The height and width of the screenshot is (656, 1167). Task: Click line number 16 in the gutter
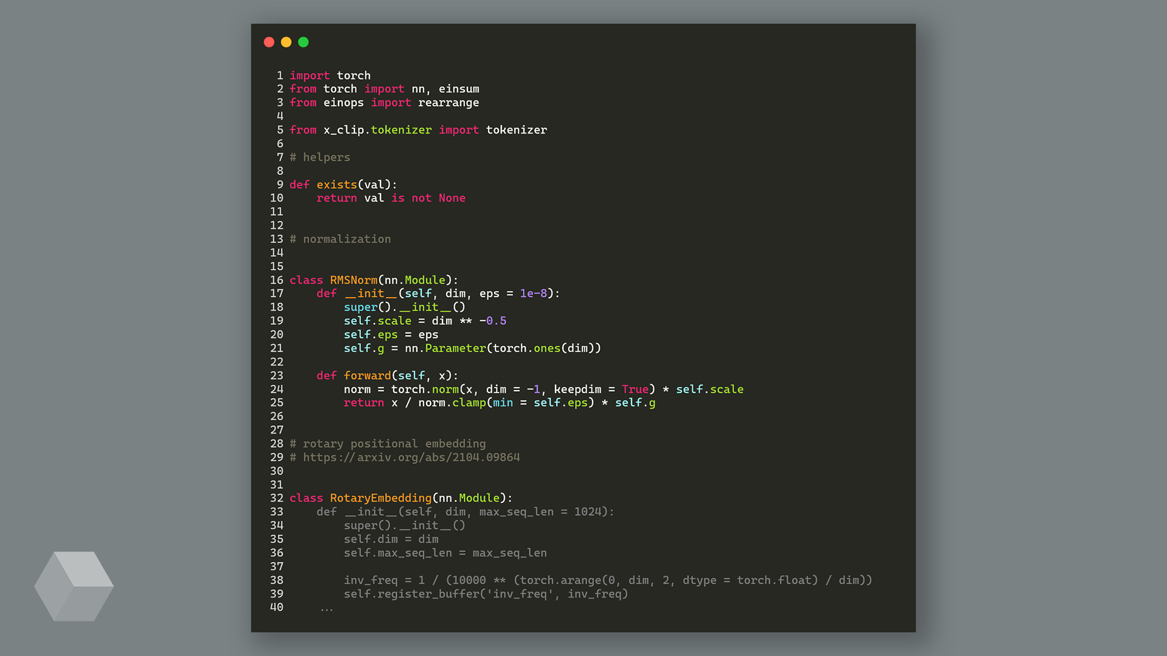(x=277, y=280)
